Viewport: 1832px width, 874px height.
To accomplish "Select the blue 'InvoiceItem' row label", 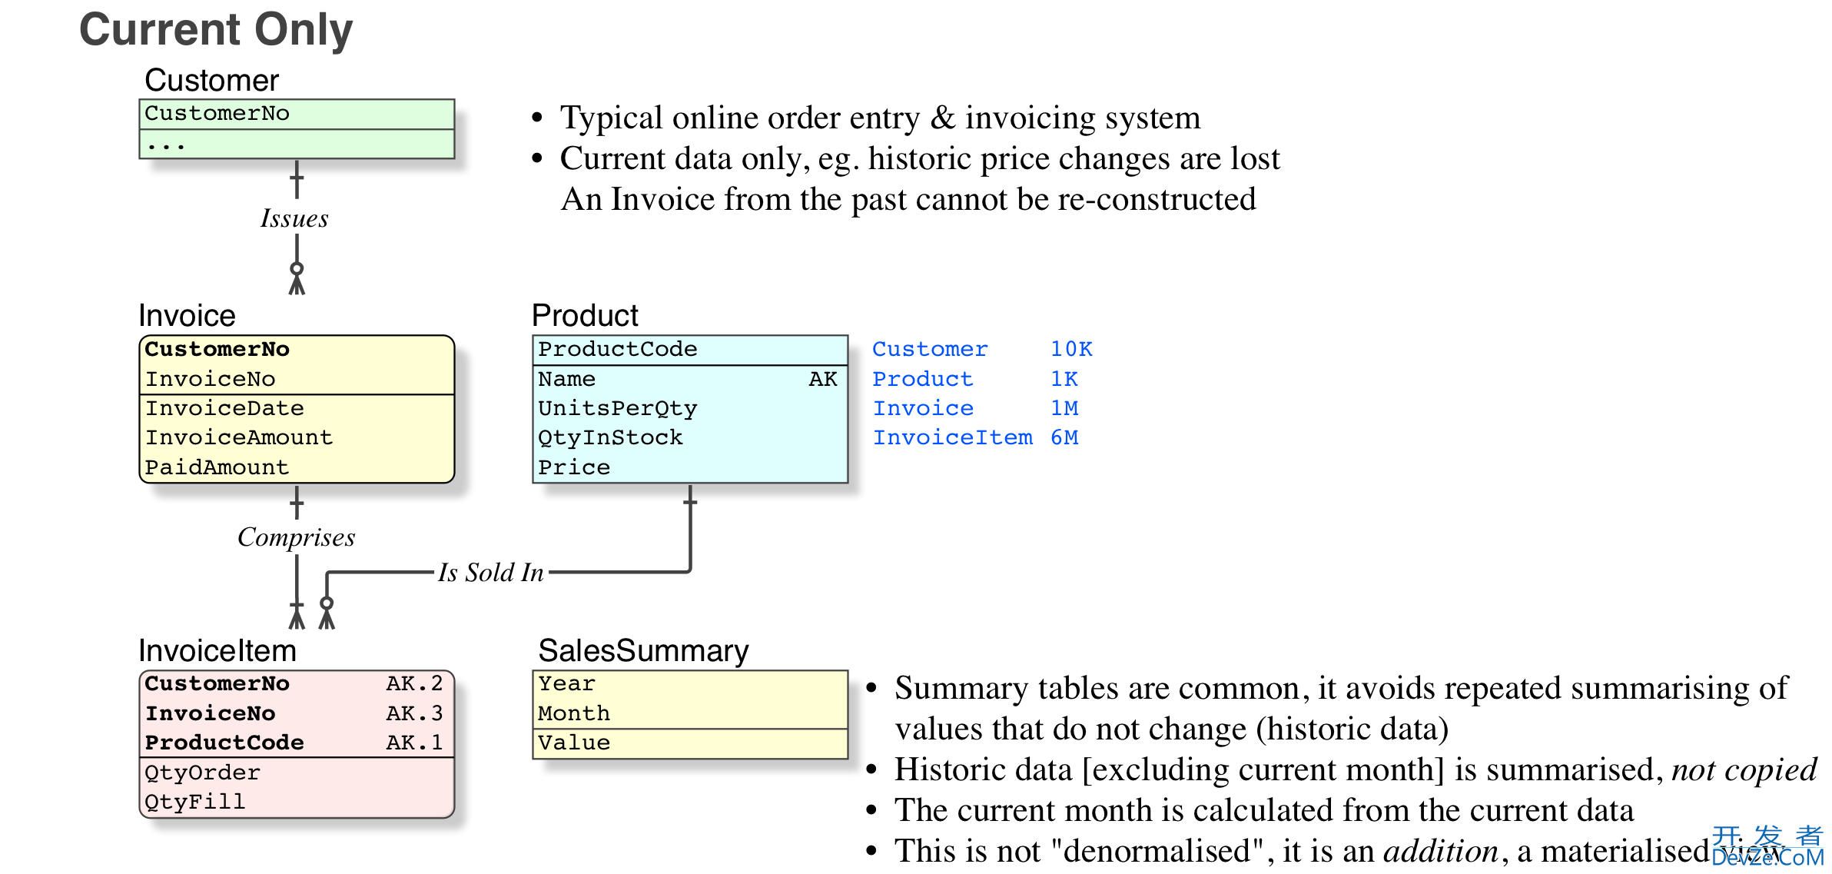I will 953,437.
